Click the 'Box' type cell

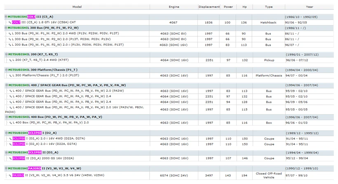269,123
